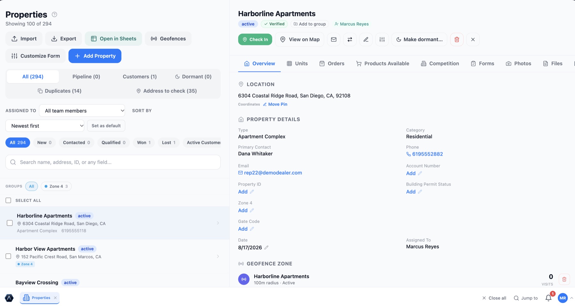
Task: Filter by Won status chip
Action: pyautogui.click(x=144, y=143)
